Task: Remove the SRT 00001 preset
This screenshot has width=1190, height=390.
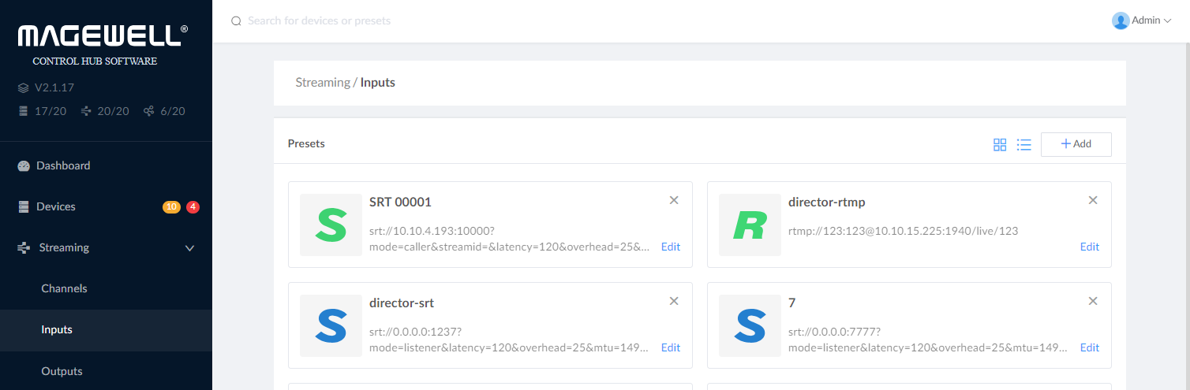Action: click(674, 200)
